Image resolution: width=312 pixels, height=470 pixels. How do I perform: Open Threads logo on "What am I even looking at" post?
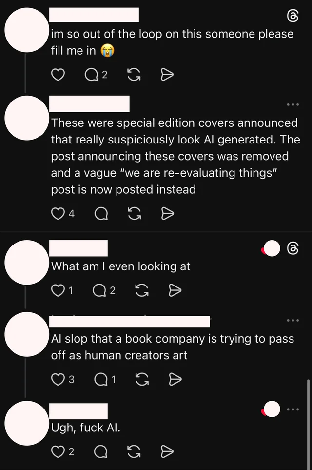(x=292, y=248)
